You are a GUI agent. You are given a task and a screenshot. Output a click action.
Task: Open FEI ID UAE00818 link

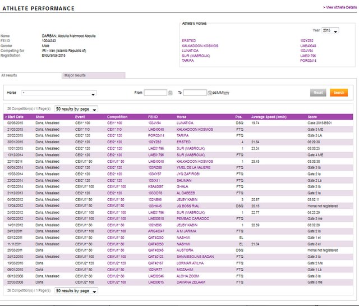tap(156, 218)
